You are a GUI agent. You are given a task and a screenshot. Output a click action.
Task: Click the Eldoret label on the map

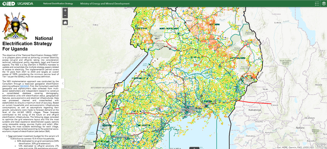tap(275, 104)
